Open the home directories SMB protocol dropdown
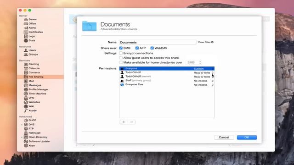Image resolution: width=294 pixels, height=165 pixels. pyautogui.click(x=194, y=62)
